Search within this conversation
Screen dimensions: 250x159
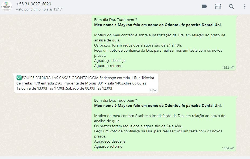point(231,6)
